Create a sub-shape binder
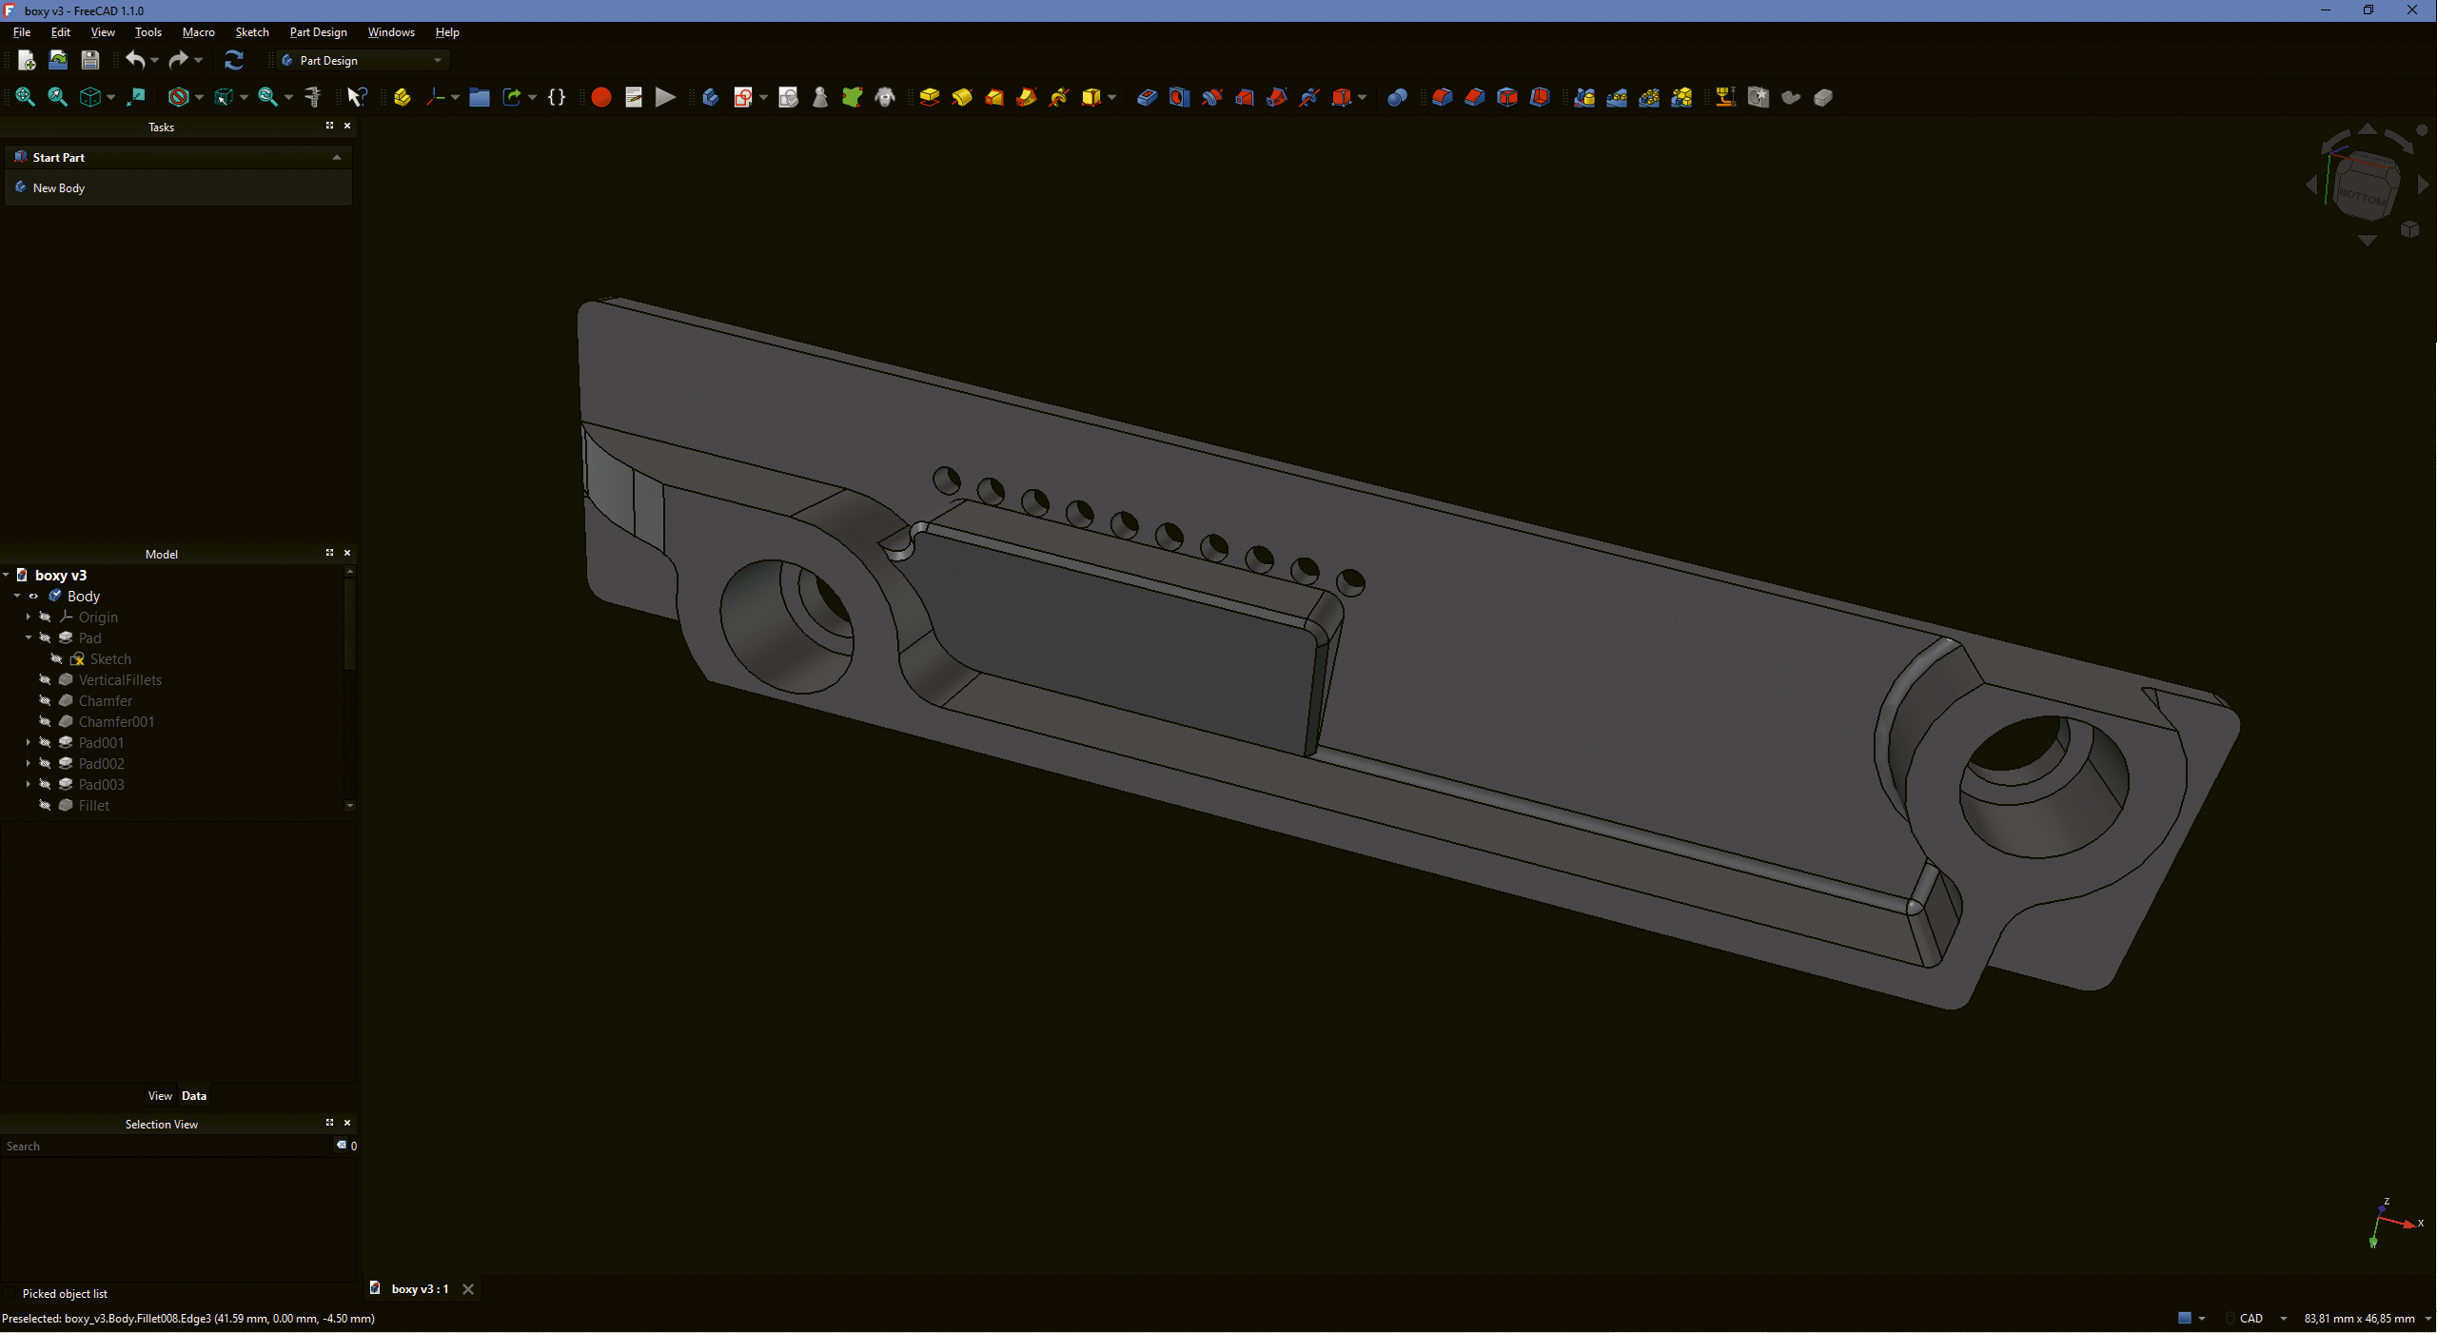The width and height of the screenshot is (2437, 1333). [853, 97]
